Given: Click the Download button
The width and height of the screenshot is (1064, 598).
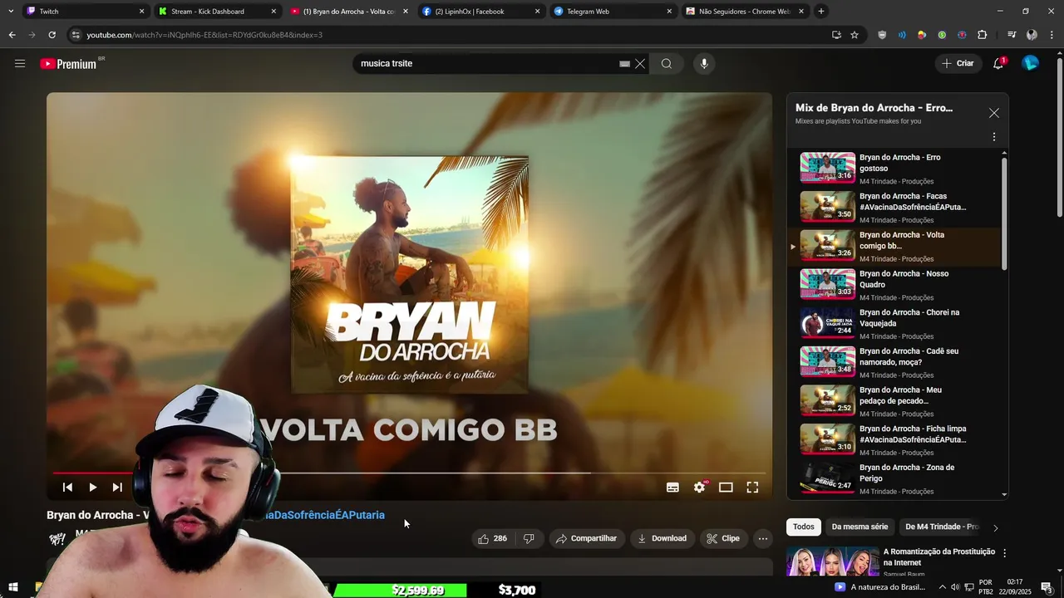Looking at the screenshot, I should [x=662, y=538].
